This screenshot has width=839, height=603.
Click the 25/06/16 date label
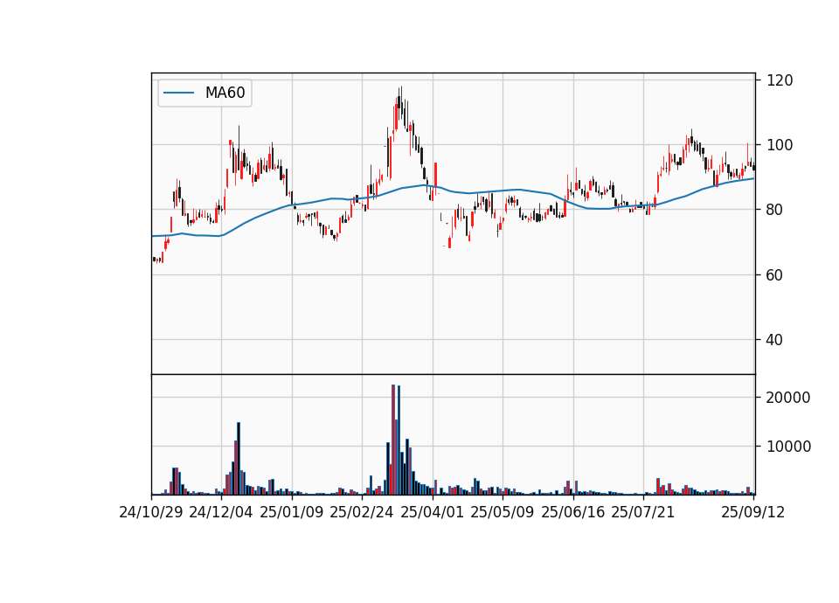tap(573, 512)
